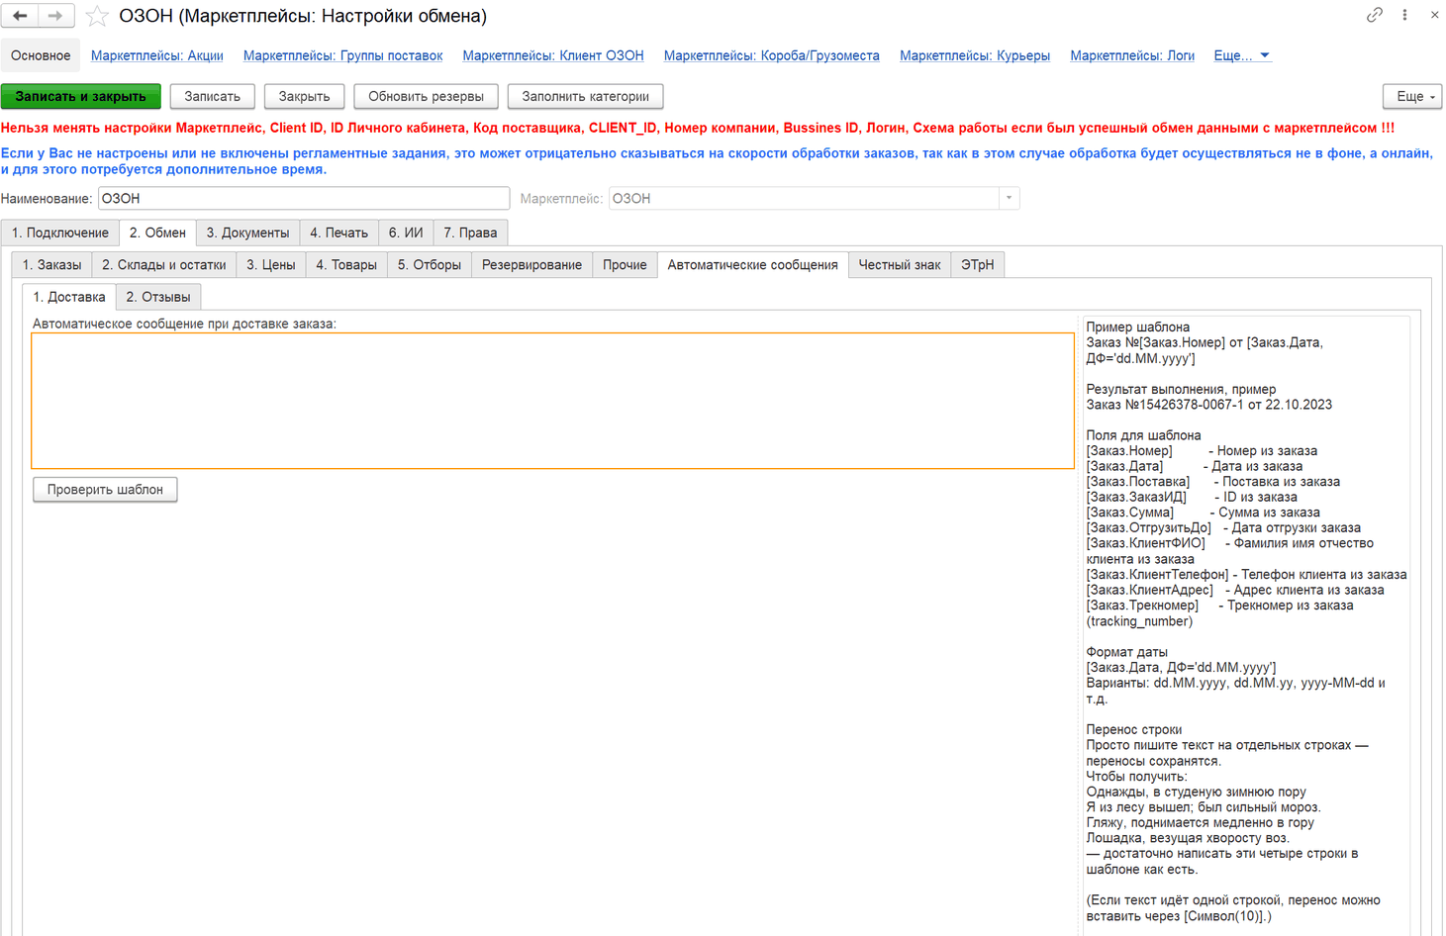Click the back navigation arrow
1446x936 pixels.
coord(20,16)
